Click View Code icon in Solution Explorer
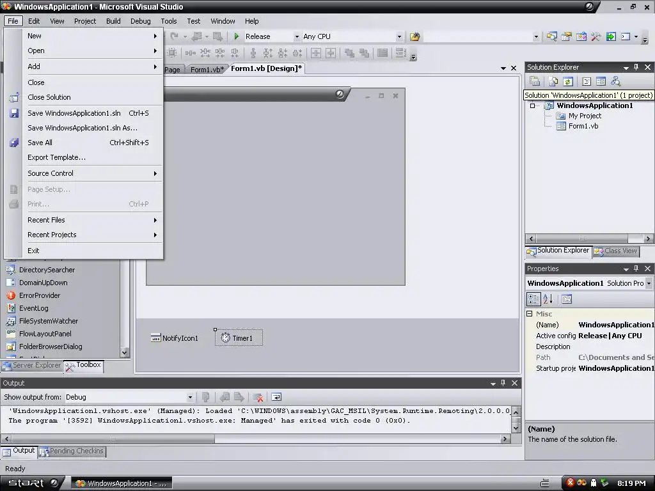This screenshot has height=491, width=655. [x=586, y=81]
